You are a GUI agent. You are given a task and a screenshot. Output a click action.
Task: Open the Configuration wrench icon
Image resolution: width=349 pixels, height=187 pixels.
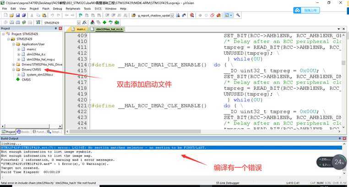click(238, 16)
